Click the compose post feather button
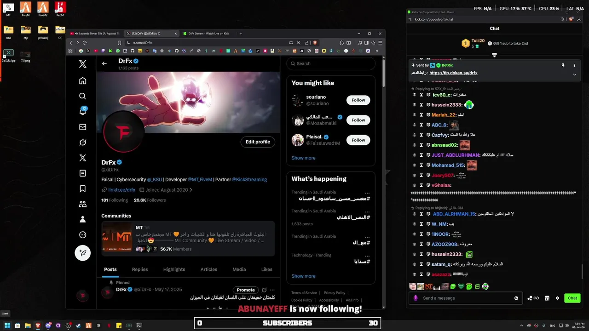This screenshot has height=331, width=589. (83, 253)
